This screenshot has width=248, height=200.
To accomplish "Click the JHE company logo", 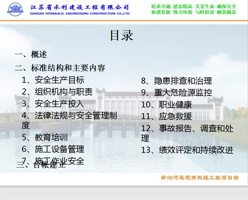I will (15, 10).
